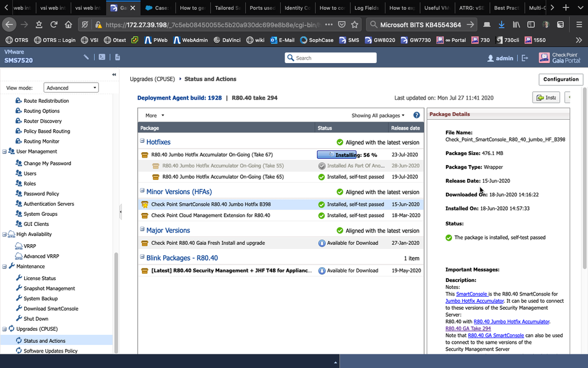Screen dimensions: 588x368
Task: Click the Installing 56% progress bar
Action: [x=337, y=155]
